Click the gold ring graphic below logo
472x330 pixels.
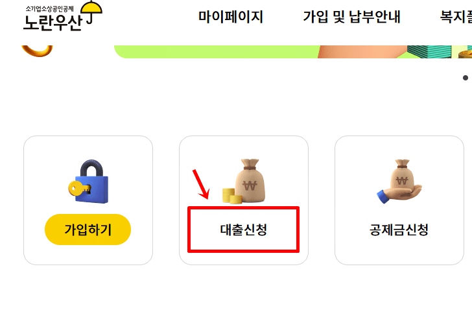[x=37, y=51]
